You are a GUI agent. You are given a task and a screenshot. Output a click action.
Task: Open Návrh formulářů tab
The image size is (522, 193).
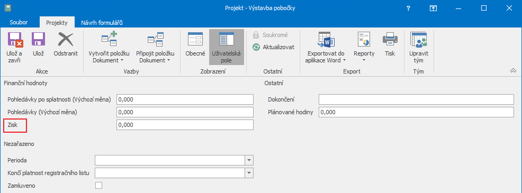(x=102, y=23)
